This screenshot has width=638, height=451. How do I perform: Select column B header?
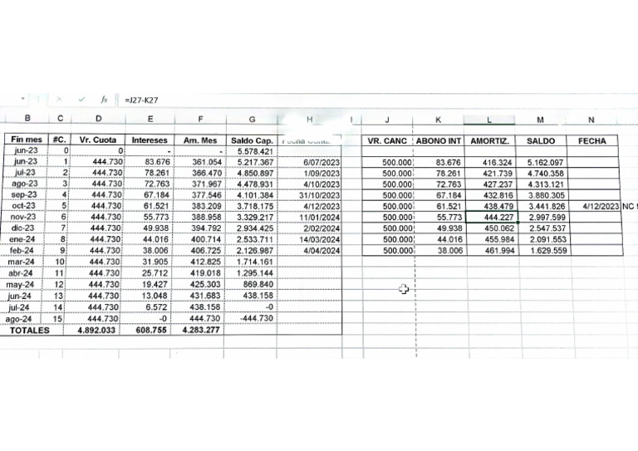coord(27,118)
